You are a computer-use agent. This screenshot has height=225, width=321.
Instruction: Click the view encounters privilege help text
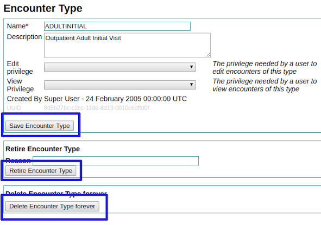coord(265,85)
